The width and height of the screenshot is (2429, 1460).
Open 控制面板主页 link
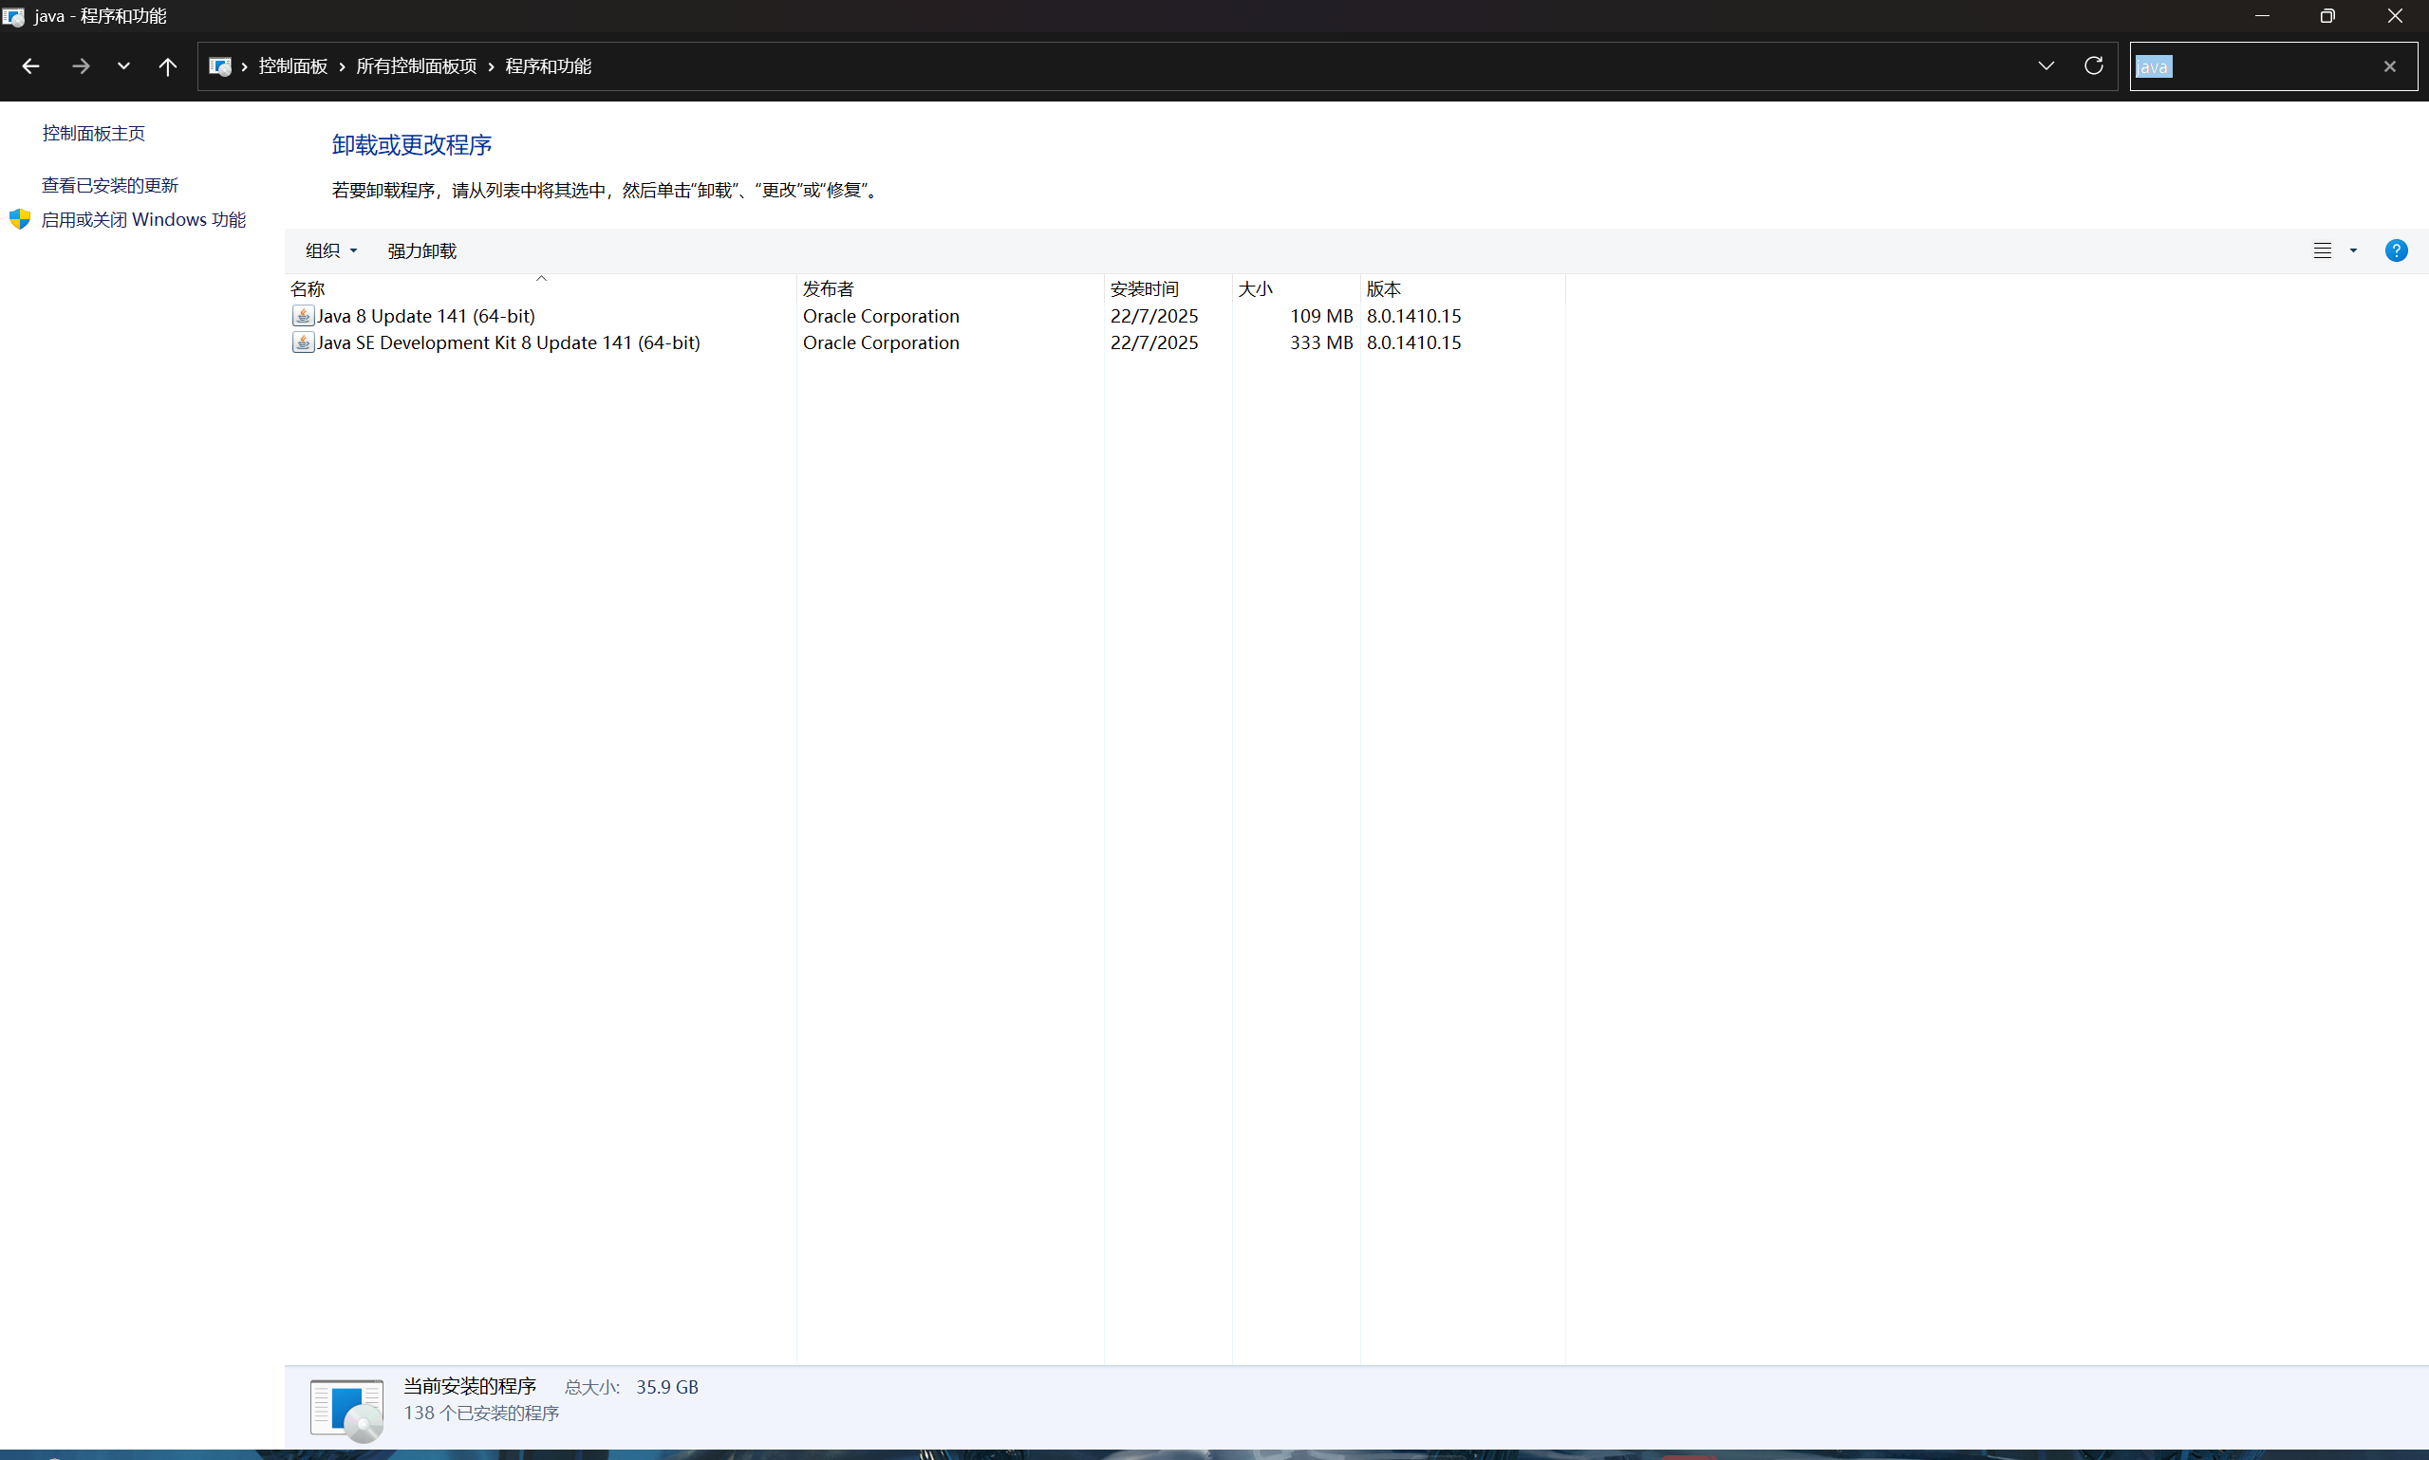tap(94, 133)
